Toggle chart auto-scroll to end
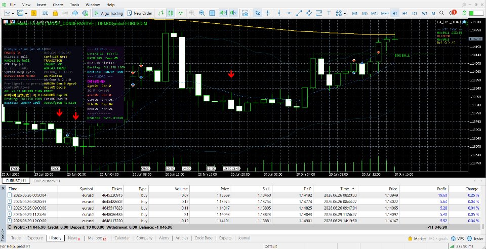 [x=223, y=13]
